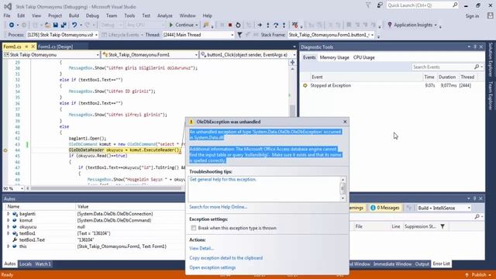
Task: Click Open exception settings link
Action: [212, 267]
